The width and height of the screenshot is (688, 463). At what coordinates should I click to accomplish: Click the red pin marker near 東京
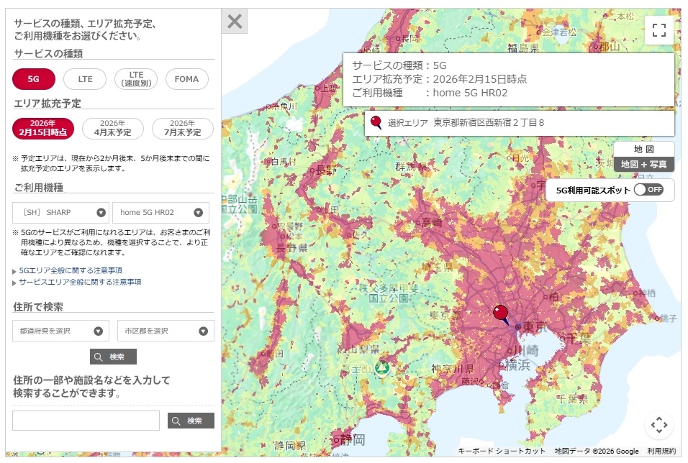pos(499,311)
